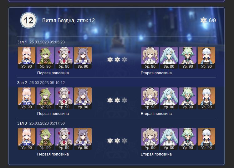Click the Зал 2 star rating icons

117,100
